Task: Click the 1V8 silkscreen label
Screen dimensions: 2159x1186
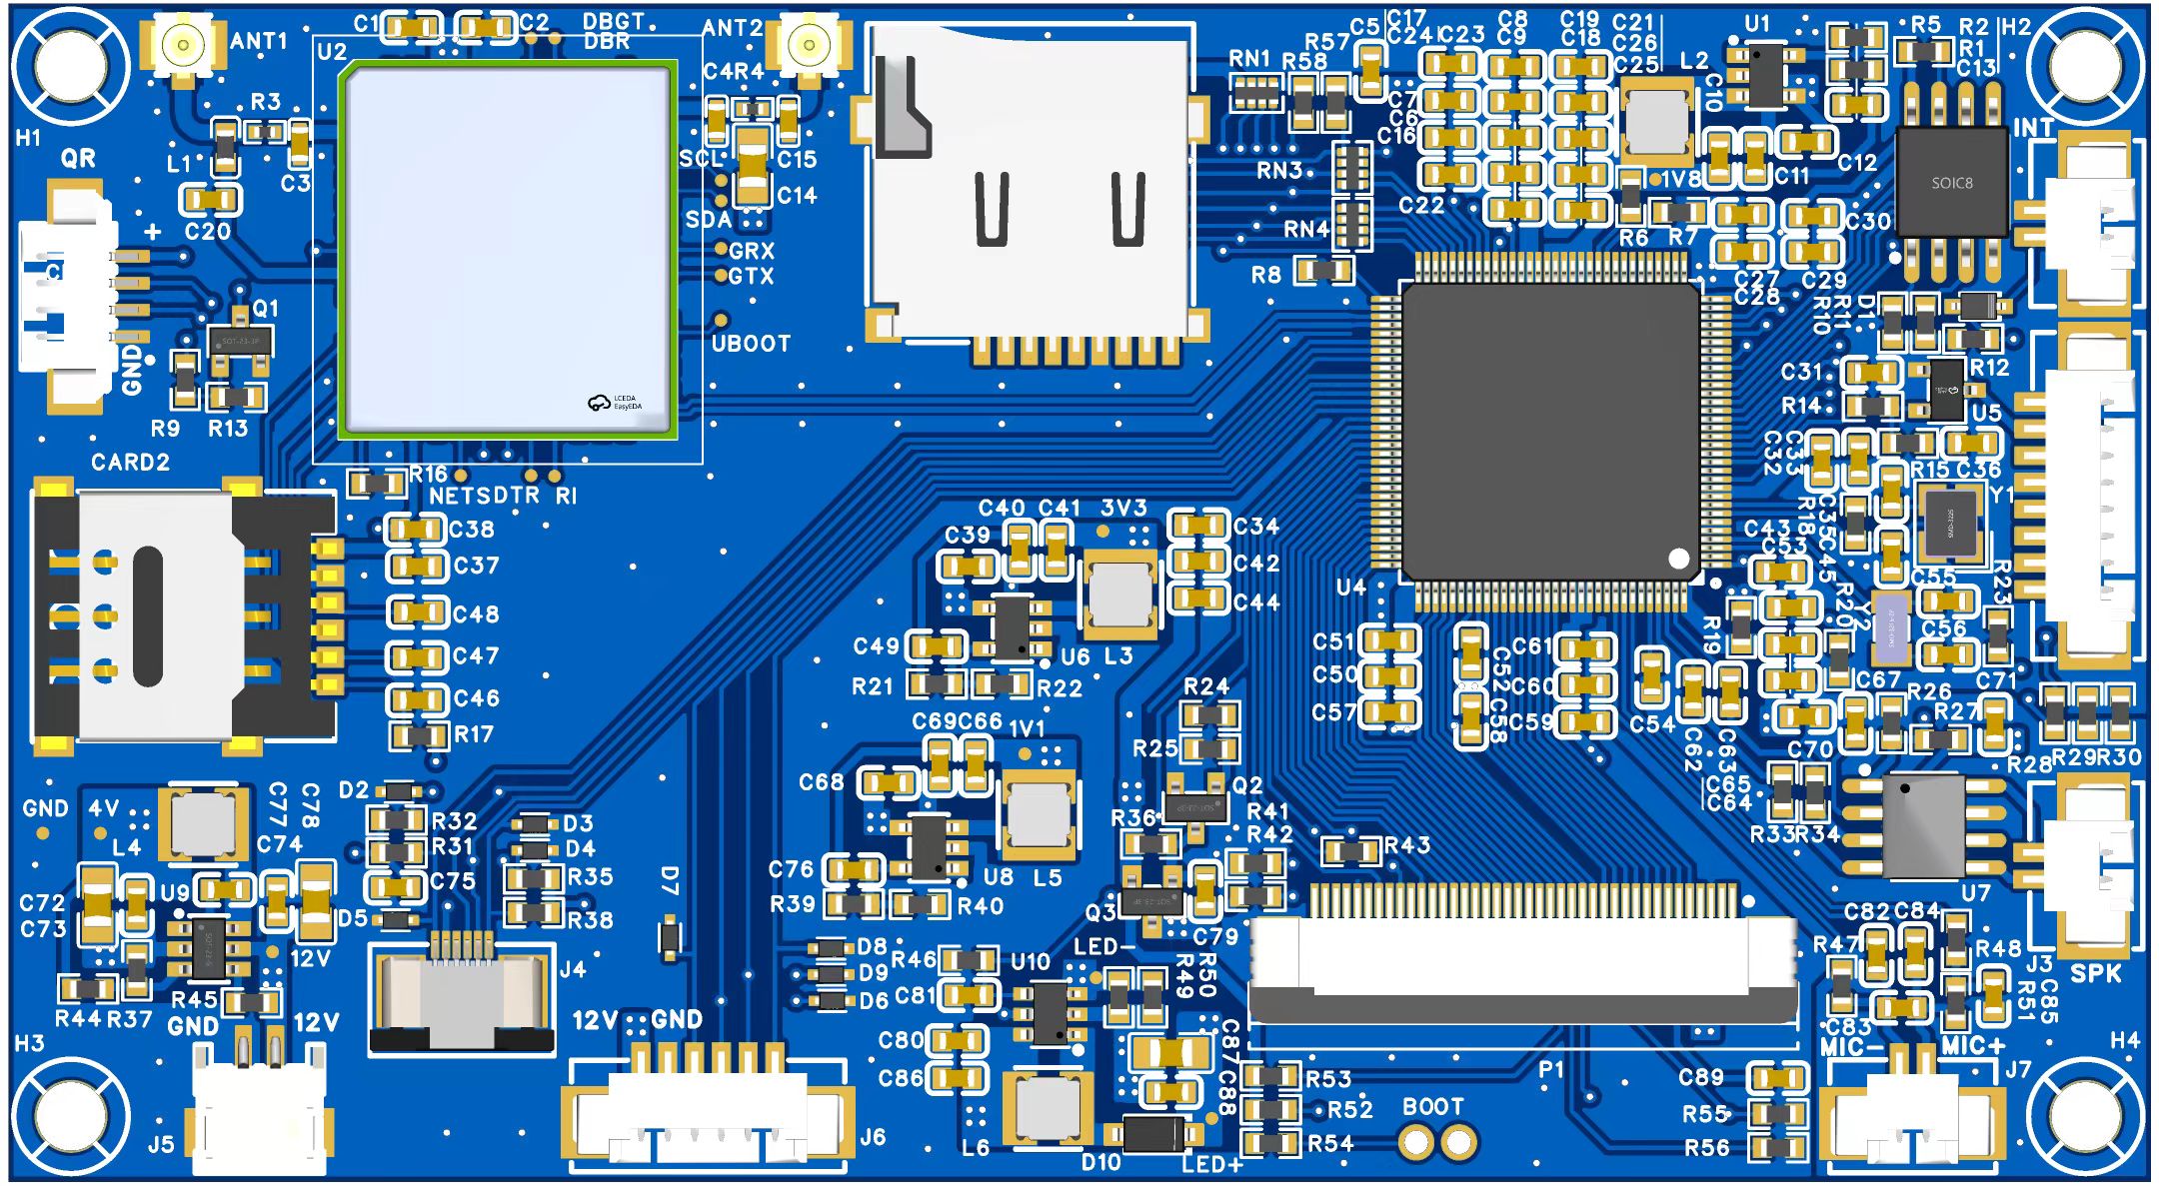Action: pyautogui.click(x=1681, y=180)
